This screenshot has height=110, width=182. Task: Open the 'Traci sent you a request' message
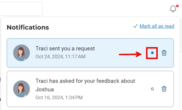[x=65, y=49]
